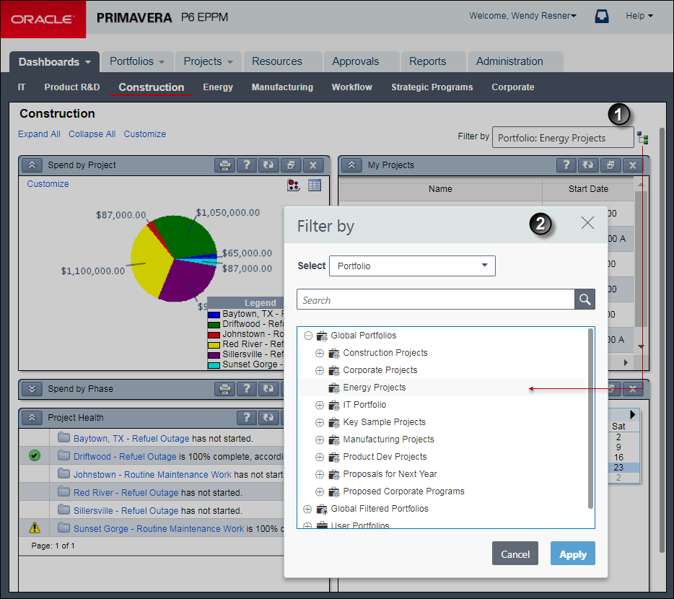Maximize the Spend by Project portlet
Image resolution: width=674 pixels, height=599 pixels.
point(291,165)
